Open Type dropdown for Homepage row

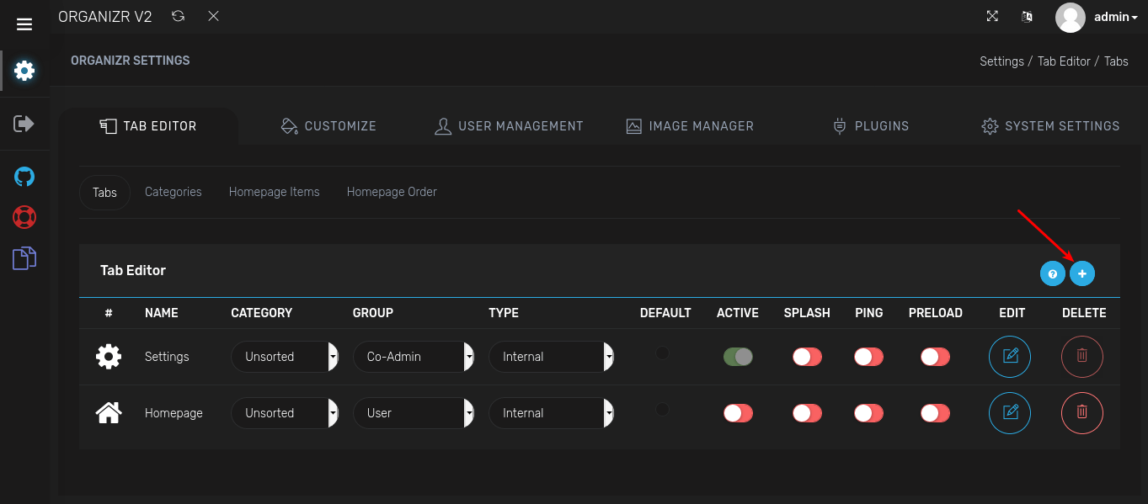(x=551, y=413)
